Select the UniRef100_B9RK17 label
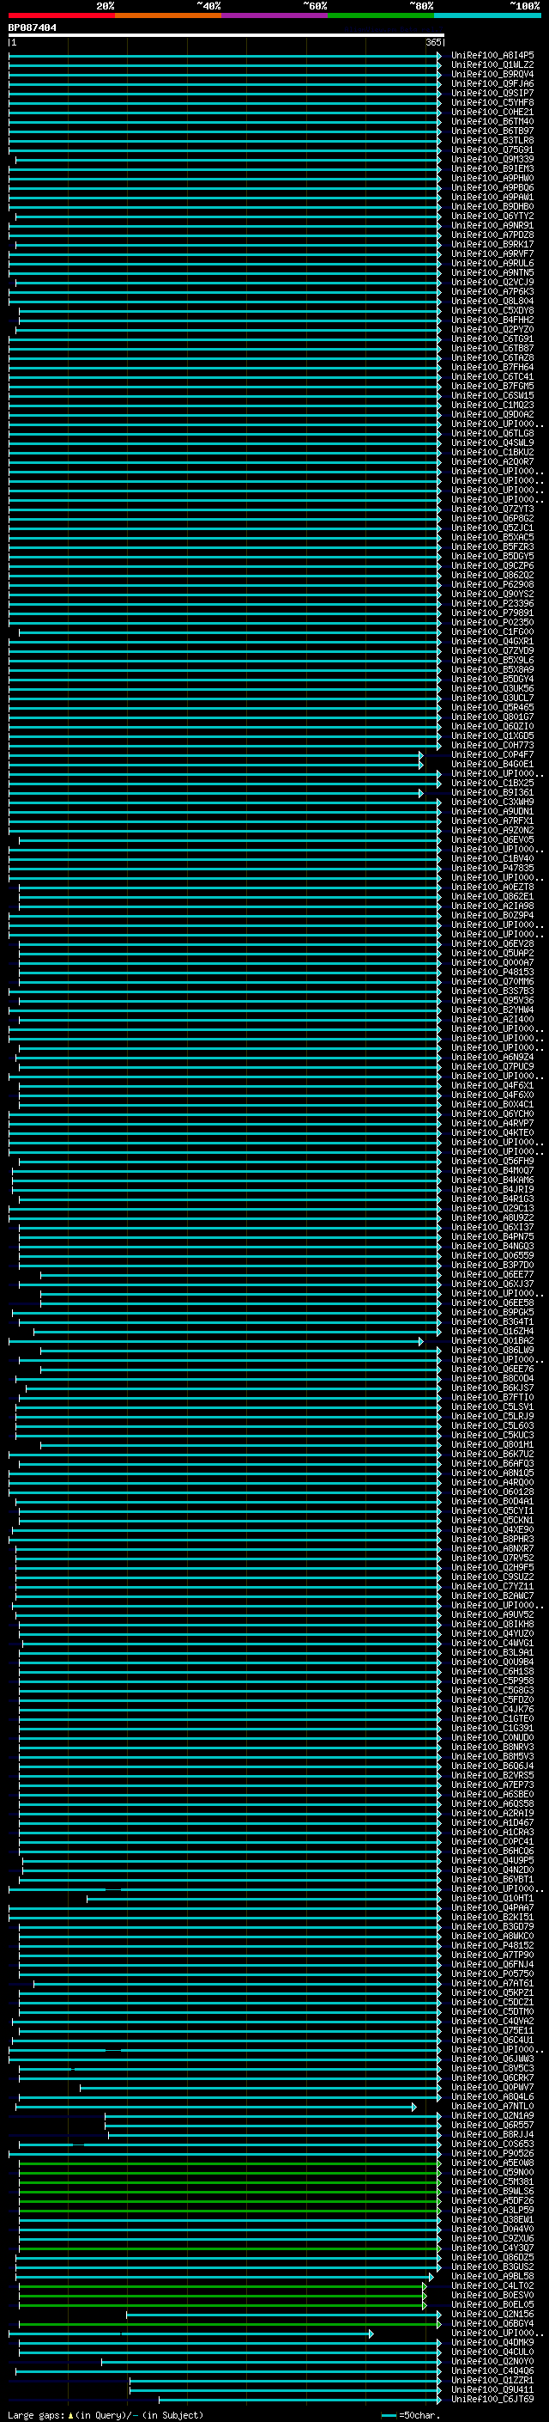549x2422 pixels. click(492, 245)
